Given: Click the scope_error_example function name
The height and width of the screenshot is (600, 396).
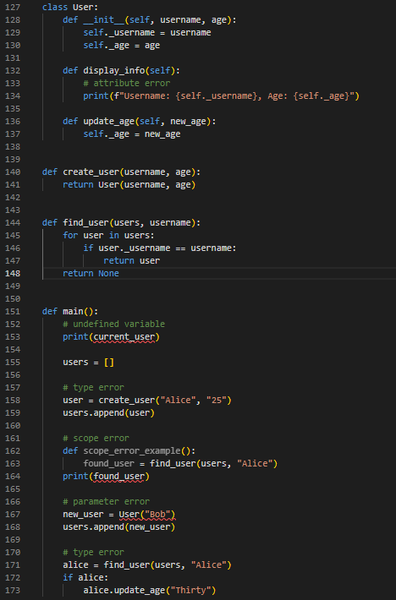Looking at the screenshot, I should pos(132,451).
